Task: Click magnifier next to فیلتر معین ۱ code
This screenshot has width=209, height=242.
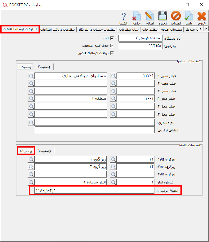Action: [x=113, y=76]
